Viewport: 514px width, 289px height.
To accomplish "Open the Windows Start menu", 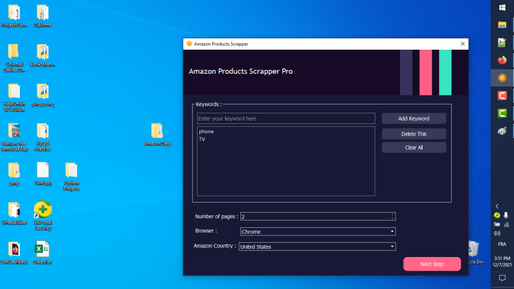I will tap(502, 7).
